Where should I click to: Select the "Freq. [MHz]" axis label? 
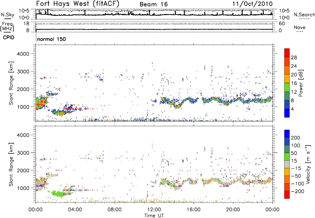point(7,27)
